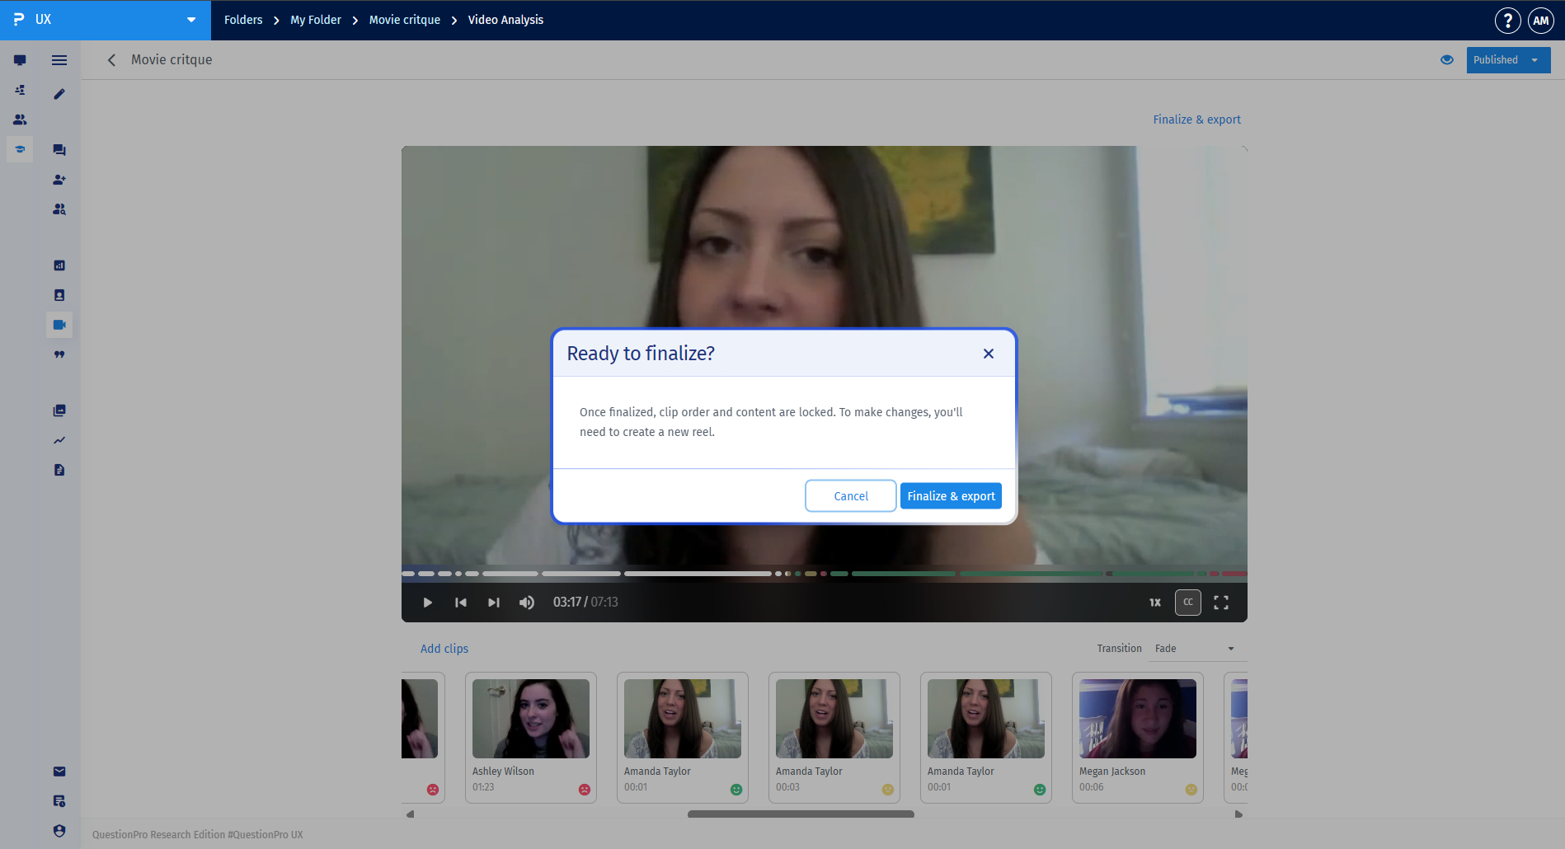Open the AM user avatar
Image resolution: width=1565 pixels, height=849 pixels.
(x=1541, y=20)
